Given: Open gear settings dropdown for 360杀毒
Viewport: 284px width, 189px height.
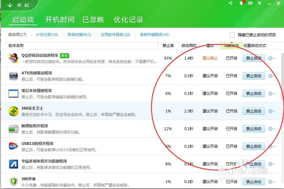Looking at the screenshot, I should [271, 181].
